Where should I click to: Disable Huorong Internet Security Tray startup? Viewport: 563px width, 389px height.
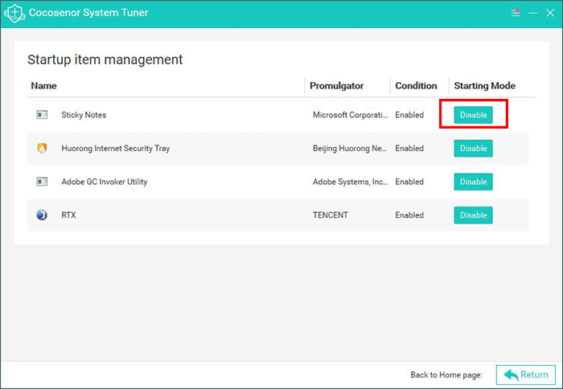(473, 148)
